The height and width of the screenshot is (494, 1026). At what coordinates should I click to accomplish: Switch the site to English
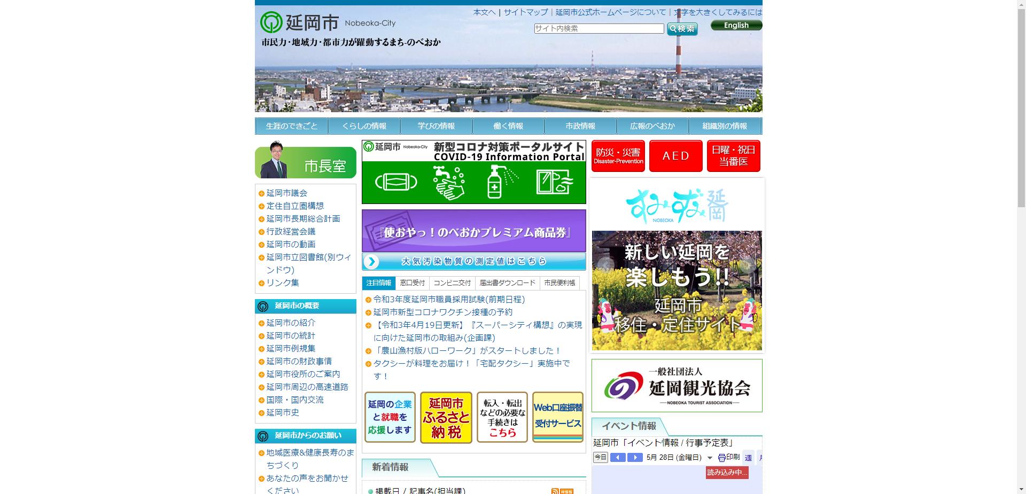coord(736,25)
